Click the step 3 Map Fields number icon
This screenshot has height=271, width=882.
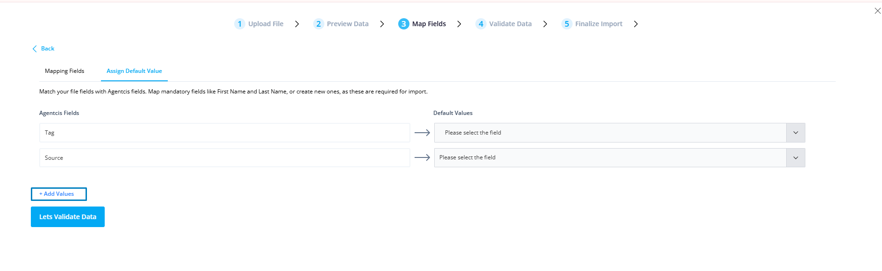click(x=403, y=24)
